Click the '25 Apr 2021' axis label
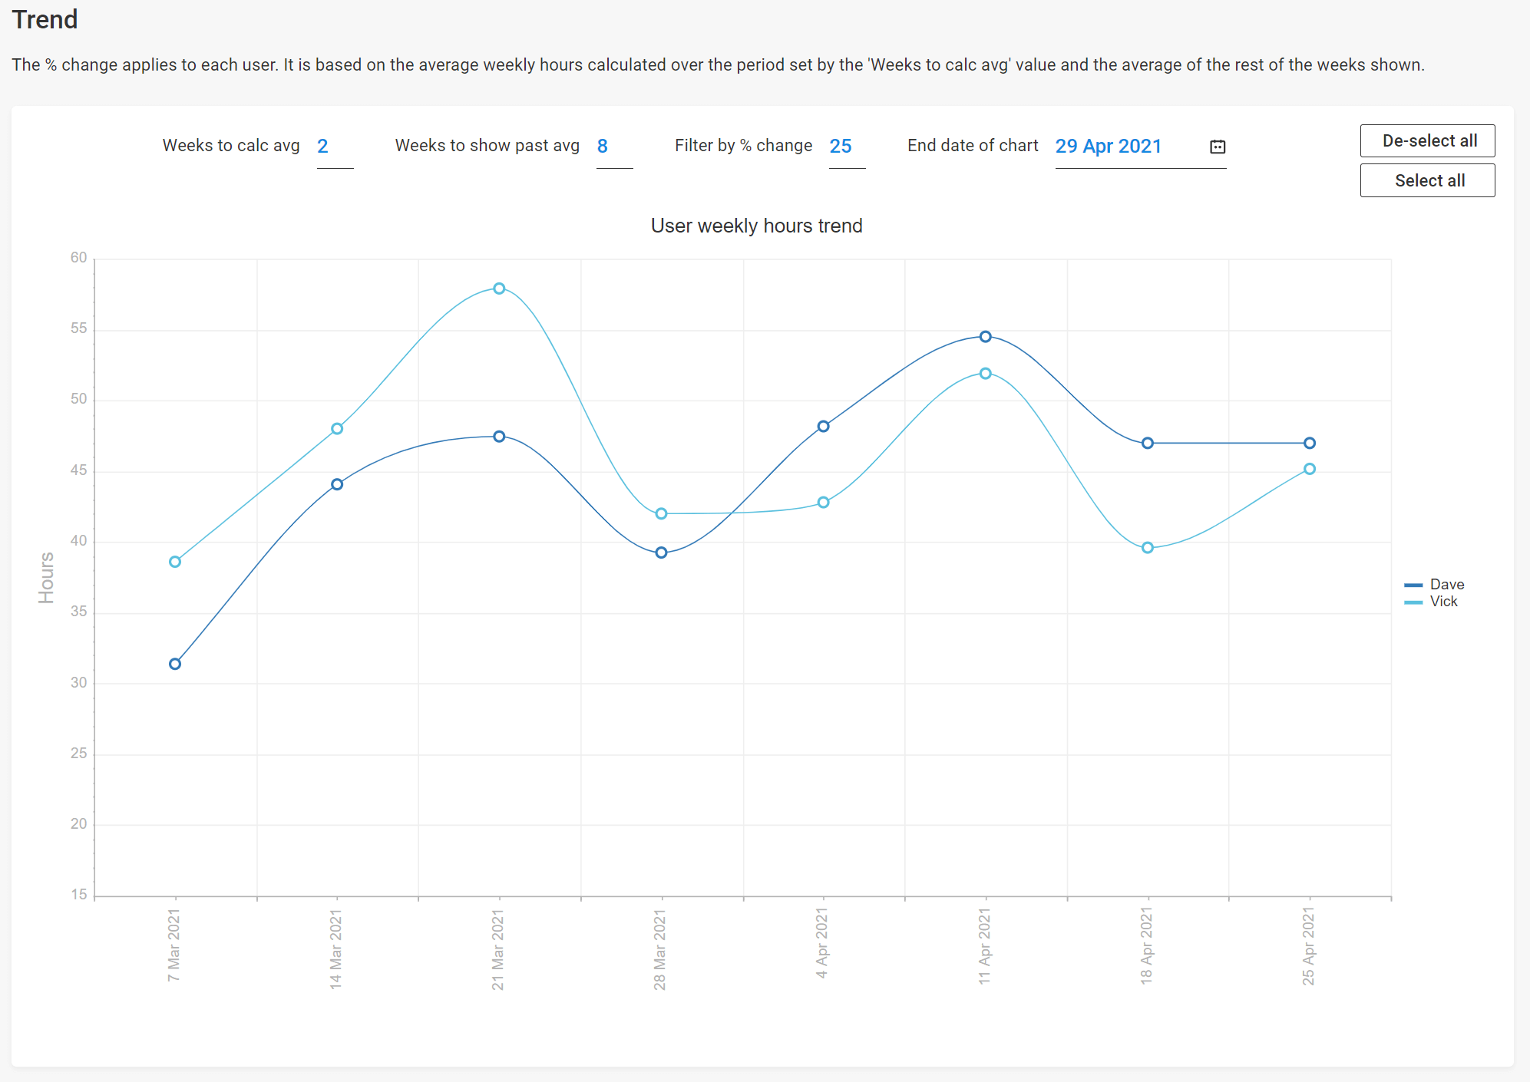This screenshot has width=1530, height=1082. click(x=1309, y=947)
